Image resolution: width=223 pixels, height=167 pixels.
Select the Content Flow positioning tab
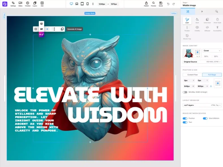pos(192,75)
